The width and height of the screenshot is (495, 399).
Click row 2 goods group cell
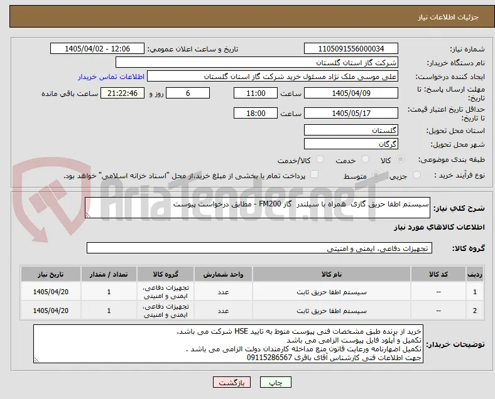tap(165, 311)
